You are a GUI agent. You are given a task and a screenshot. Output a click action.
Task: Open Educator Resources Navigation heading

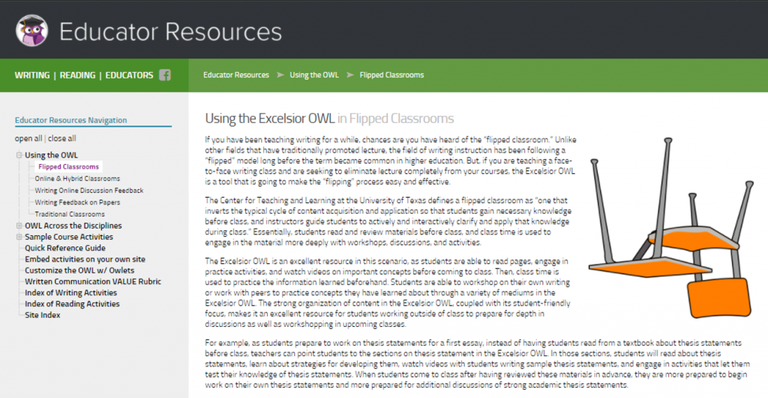[70, 120]
